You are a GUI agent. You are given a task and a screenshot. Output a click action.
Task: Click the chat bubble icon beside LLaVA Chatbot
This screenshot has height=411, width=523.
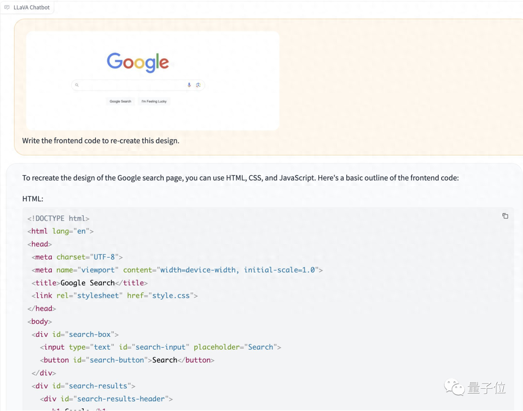[7, 8]
